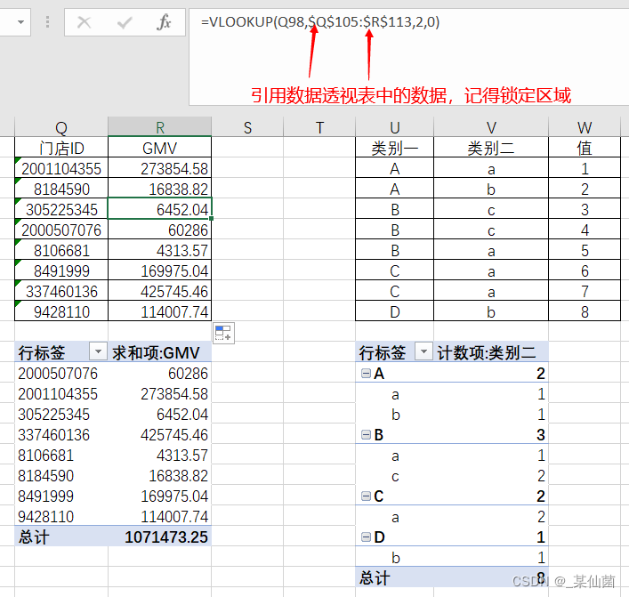The image size is (629, 597).
Task: Select column S header
Action: point(247,127)
